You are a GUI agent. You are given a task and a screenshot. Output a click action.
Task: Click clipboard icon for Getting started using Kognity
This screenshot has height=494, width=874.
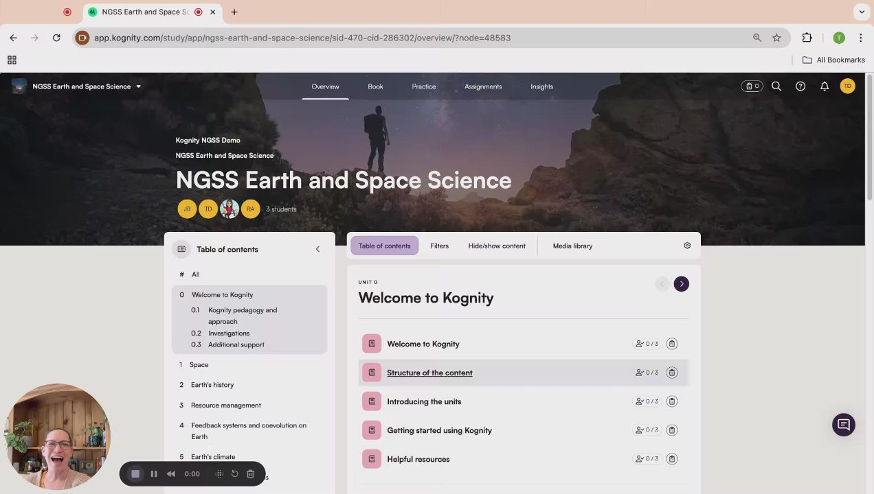672,430
